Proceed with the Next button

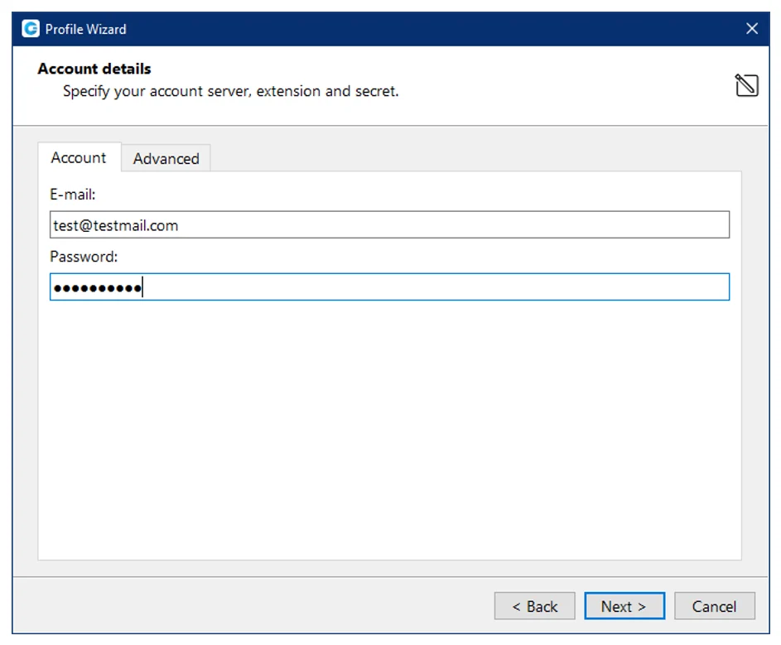coord(624,605)
